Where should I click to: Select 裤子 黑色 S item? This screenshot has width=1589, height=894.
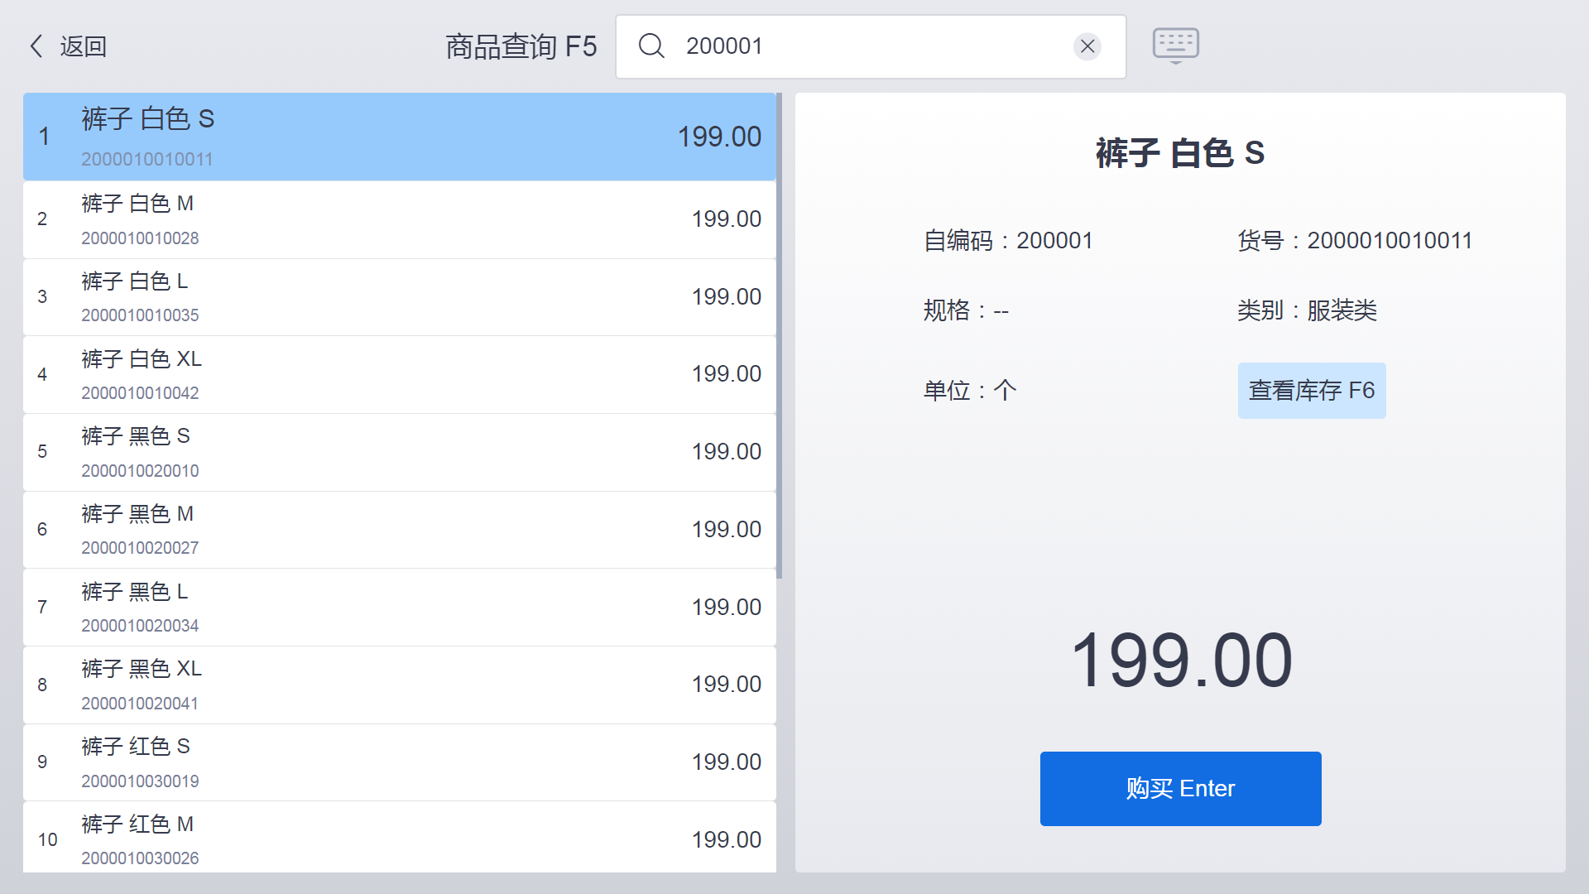[399, 452]
